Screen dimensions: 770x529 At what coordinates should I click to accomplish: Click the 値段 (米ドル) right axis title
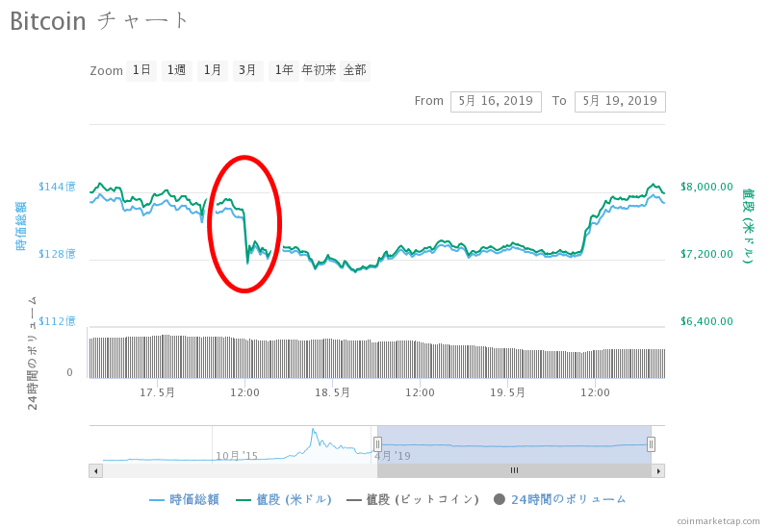tap(748, 226)
